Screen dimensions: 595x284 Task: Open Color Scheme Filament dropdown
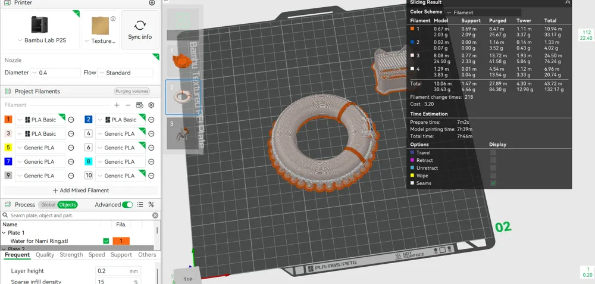tap(483, 12)
